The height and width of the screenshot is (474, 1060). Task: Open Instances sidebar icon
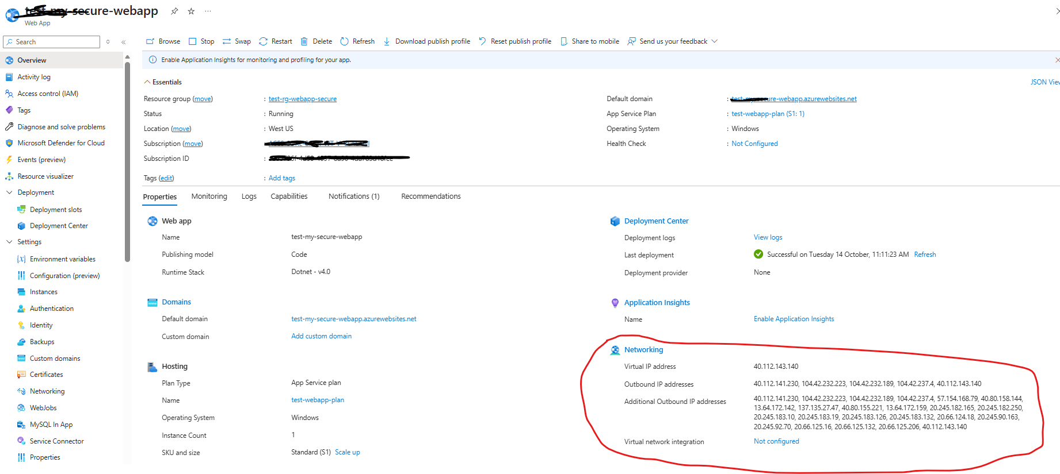click(x=21, y=292)
